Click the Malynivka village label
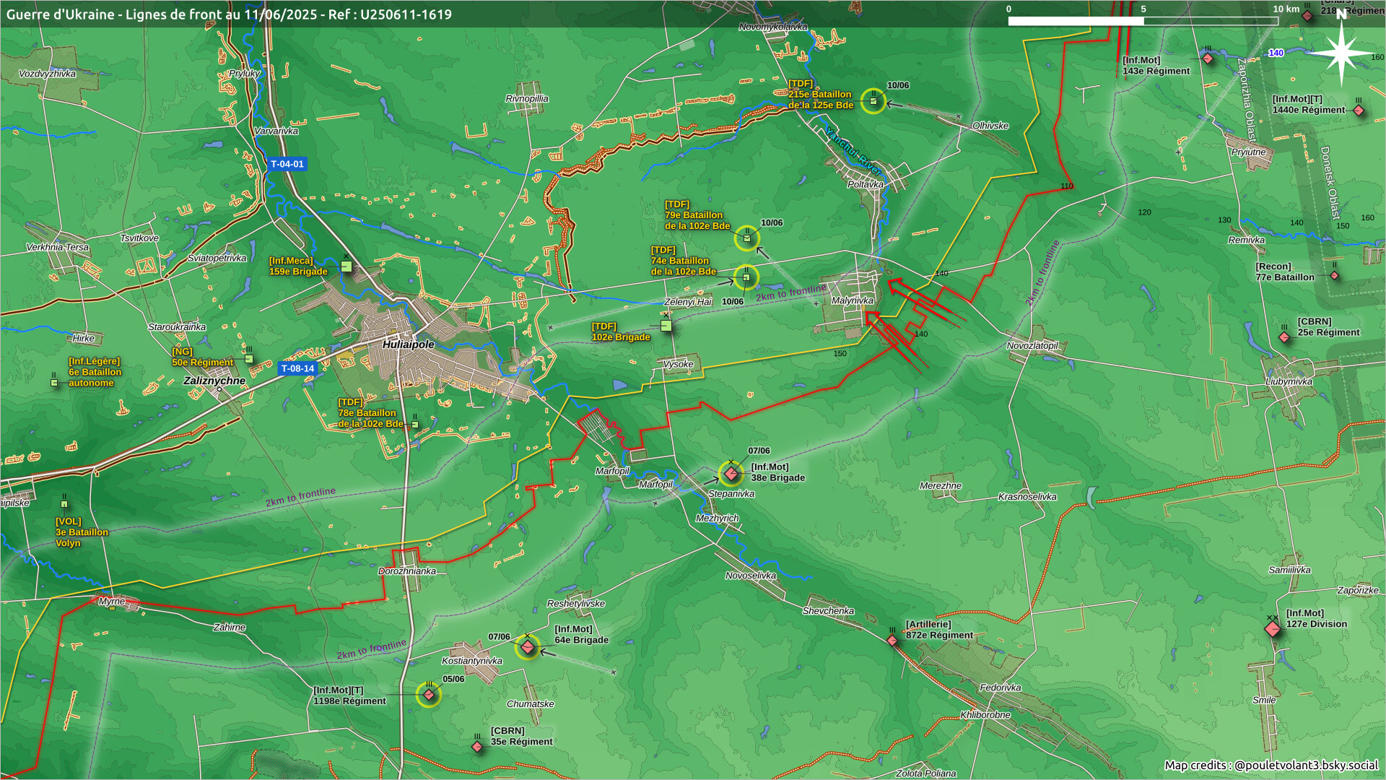The image size is (1386, 780). coord(852,300)
